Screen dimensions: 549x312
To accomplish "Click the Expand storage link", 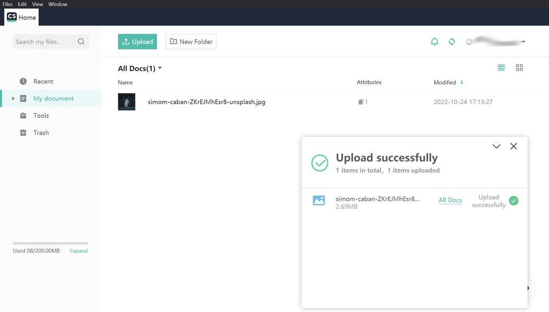I will point(79,251).
